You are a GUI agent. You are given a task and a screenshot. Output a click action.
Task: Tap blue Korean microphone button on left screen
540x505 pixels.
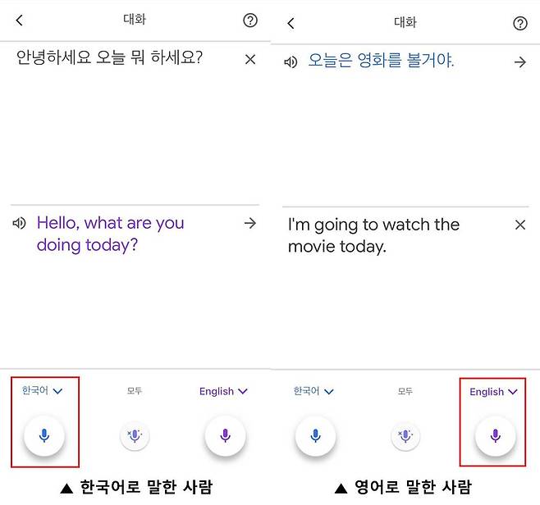(x=44, y=435)
